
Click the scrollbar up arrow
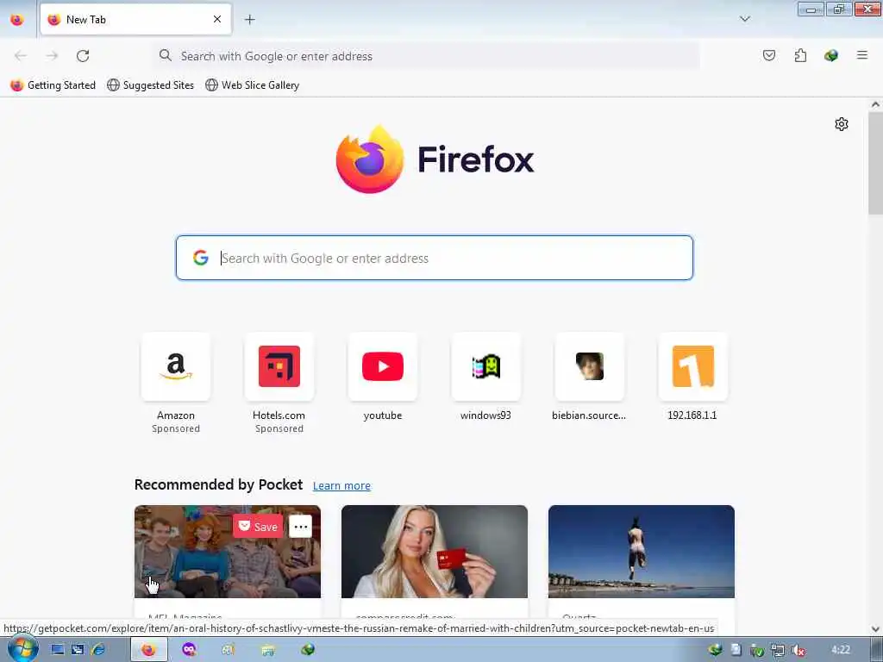coord(875,104)
